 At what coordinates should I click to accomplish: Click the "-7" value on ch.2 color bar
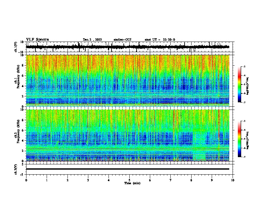coord(244,157)
